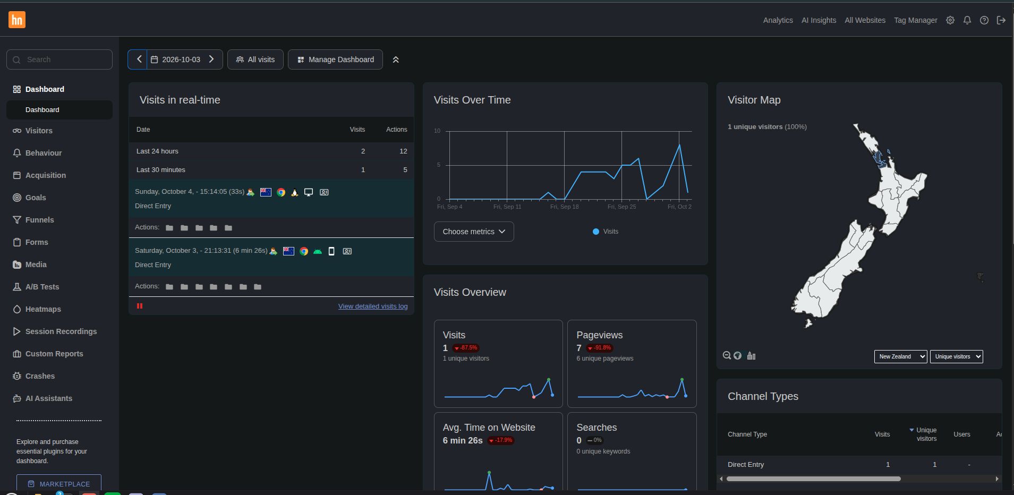Click the MARKETPLACE button
This screenshot has height=495, width=1014.
point(59,483)
